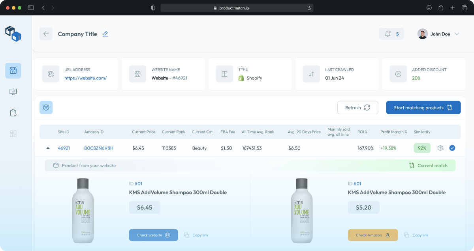Collapse row 46921 with the triangle
The image size is (474, 251).
[48, 148]
